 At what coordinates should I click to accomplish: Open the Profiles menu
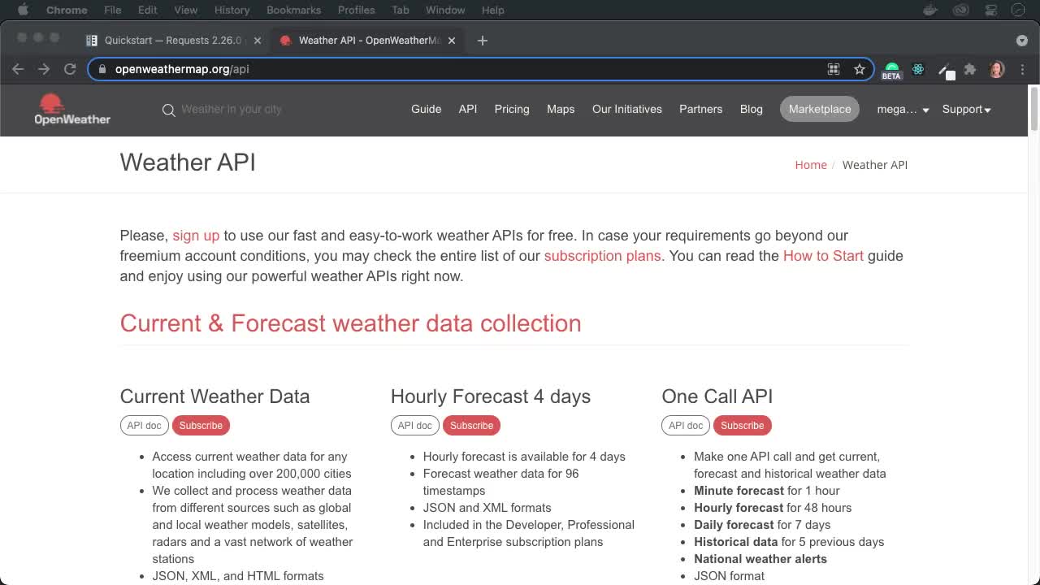[356, 10]
